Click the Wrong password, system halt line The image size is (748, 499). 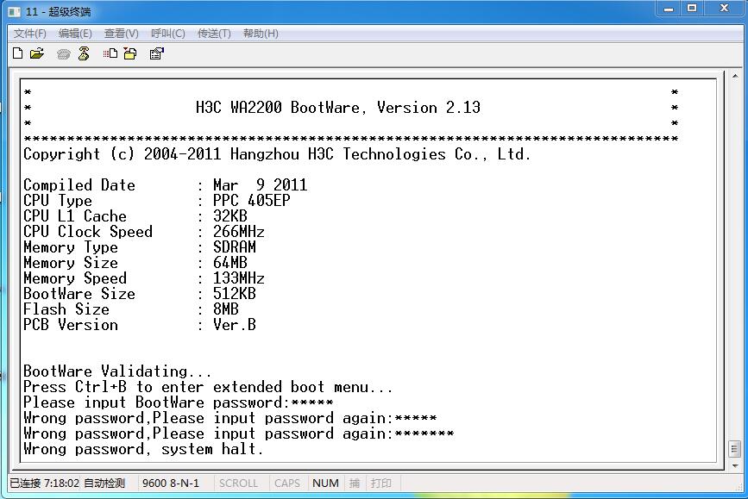click(x=143, y=449)
